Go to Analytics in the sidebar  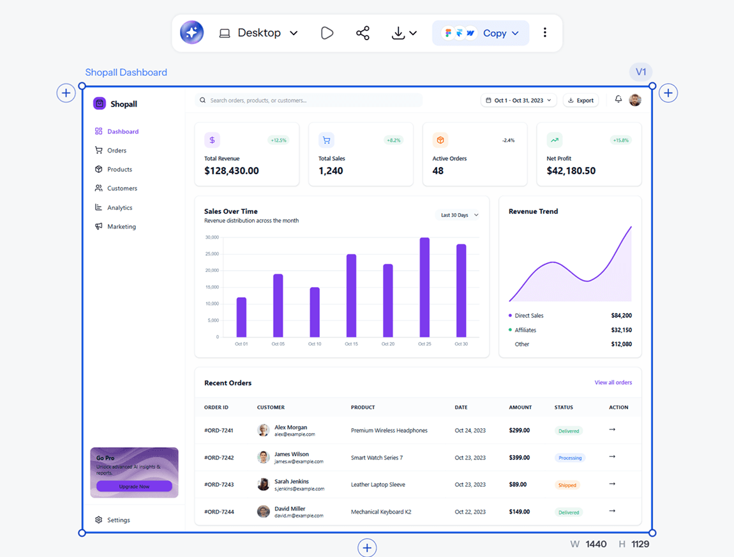(x=119, y=207)
